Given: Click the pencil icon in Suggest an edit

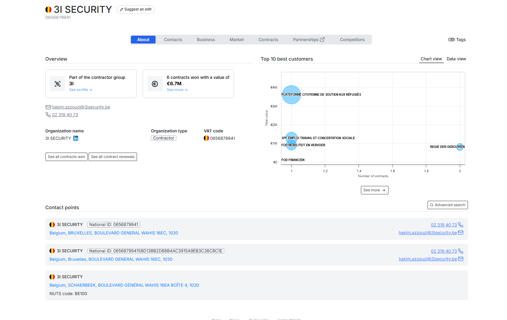Looking at the screenshot, I should (x=122, y=9).
